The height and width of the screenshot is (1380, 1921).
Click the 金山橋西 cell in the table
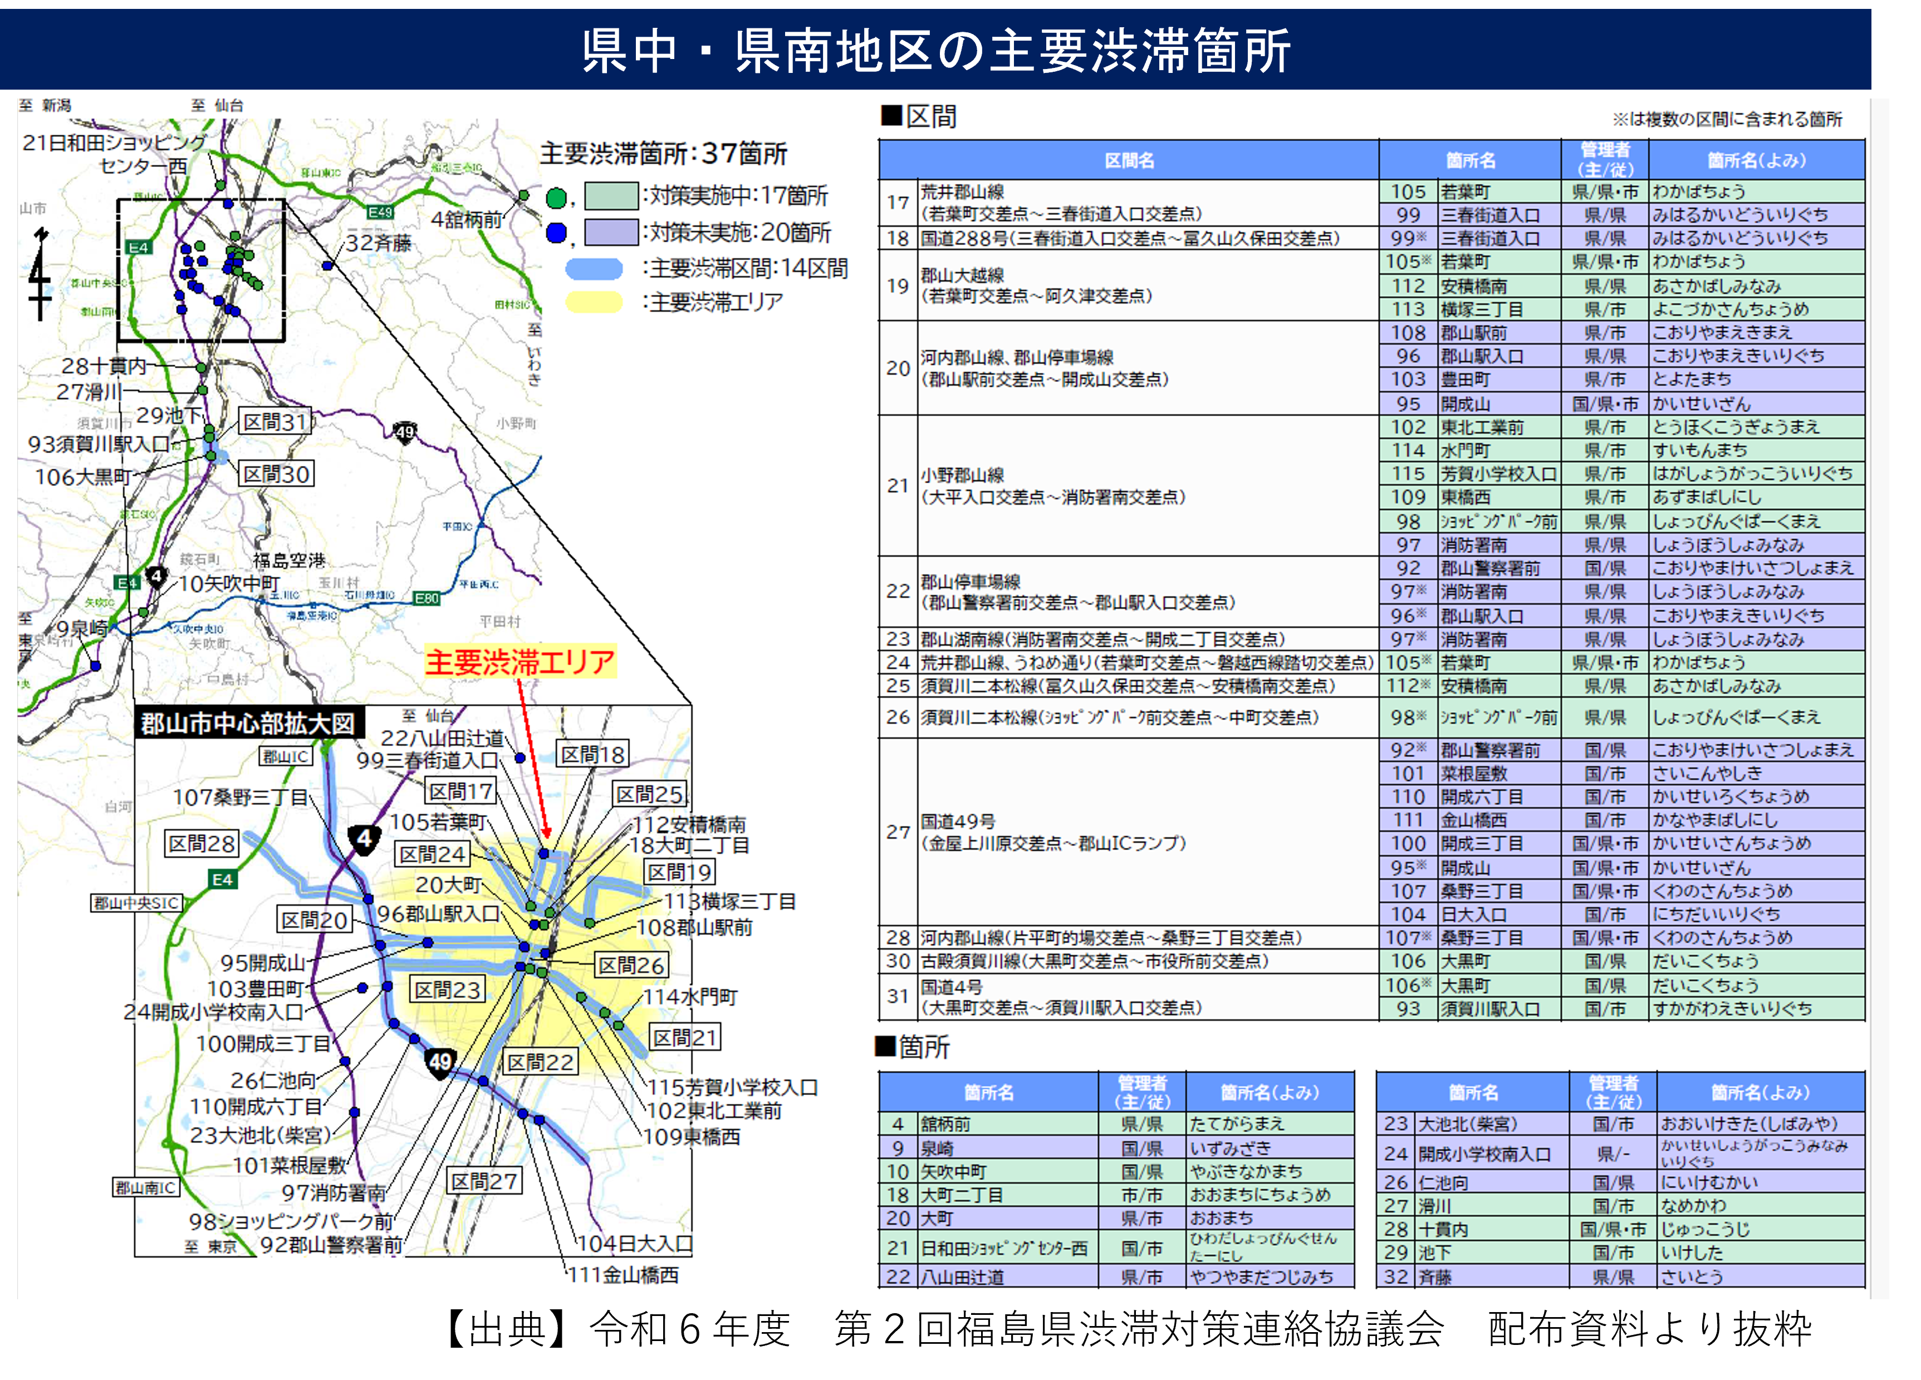[x=1499, y=821]
